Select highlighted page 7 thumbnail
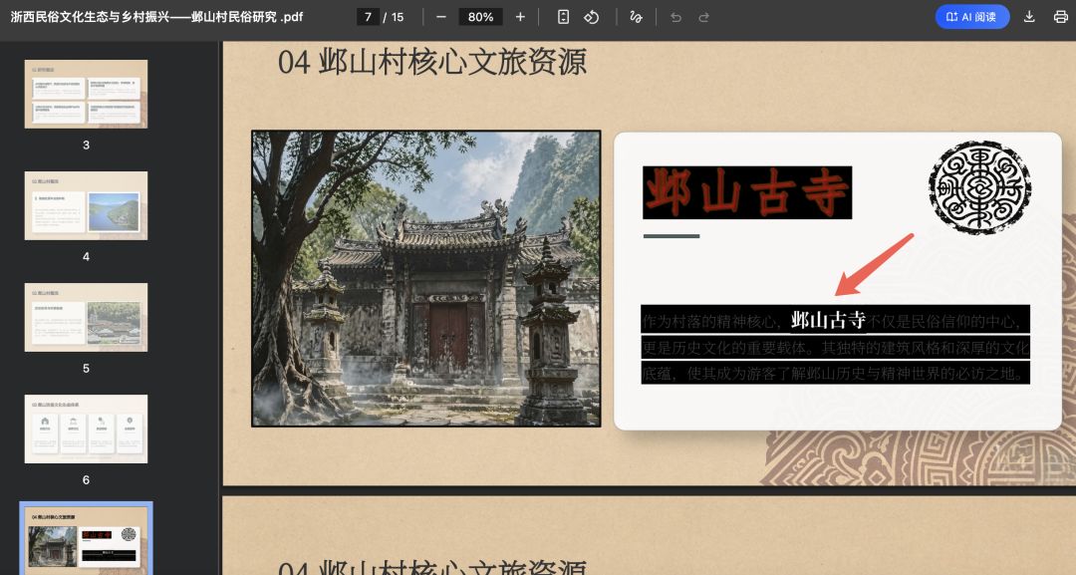Image resolution: width=1076 pixels, height=575 pixels. 86,539
